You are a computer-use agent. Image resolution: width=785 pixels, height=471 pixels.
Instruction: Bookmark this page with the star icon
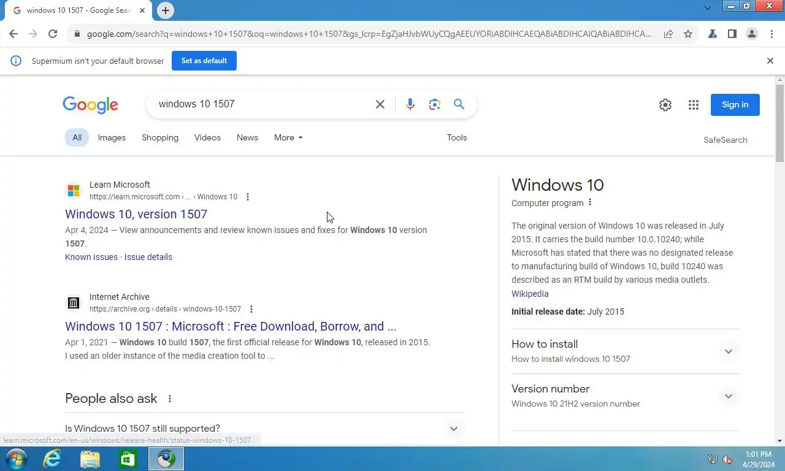click(x=688, y=34)
